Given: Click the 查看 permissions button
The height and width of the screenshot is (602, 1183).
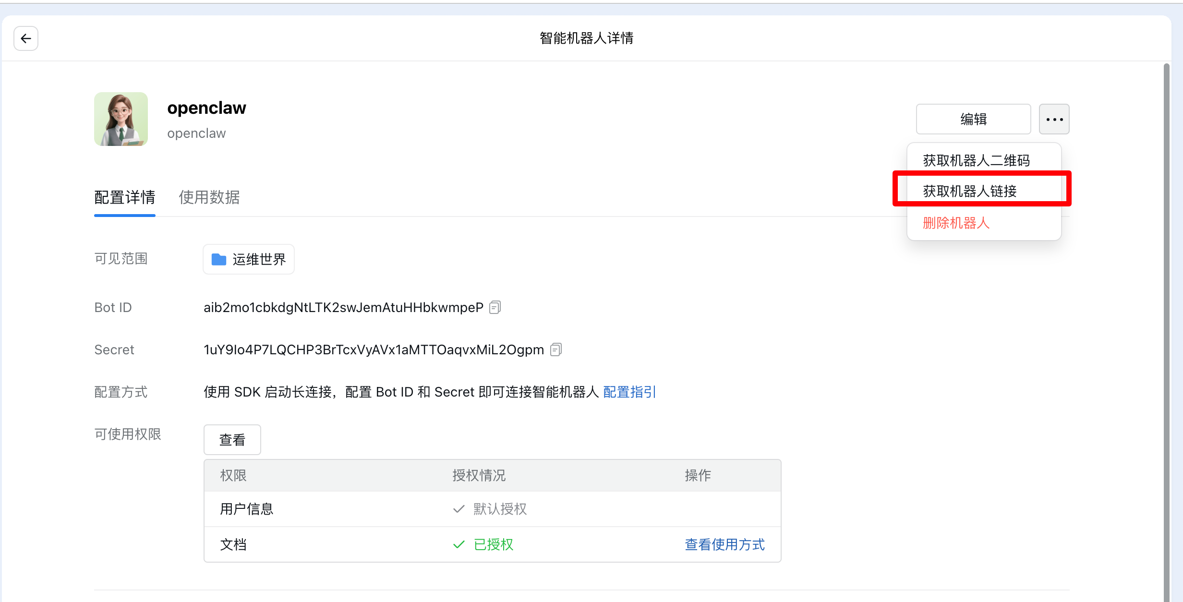Looking at the screenshot, I should click(x=232, y=439).
